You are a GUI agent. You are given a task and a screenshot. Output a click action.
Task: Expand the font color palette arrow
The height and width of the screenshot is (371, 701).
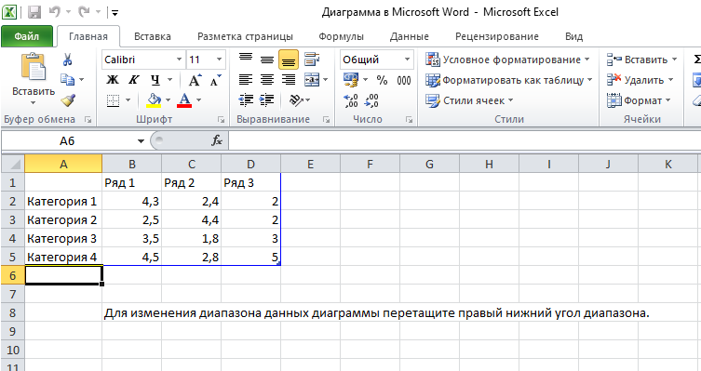[198, 100]
